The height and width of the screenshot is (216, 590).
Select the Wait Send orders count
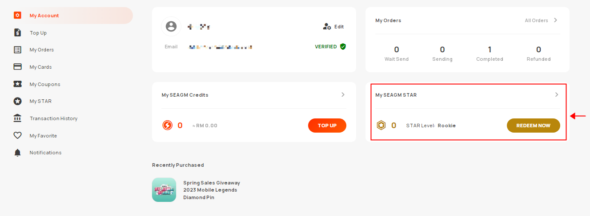(397, 49)
